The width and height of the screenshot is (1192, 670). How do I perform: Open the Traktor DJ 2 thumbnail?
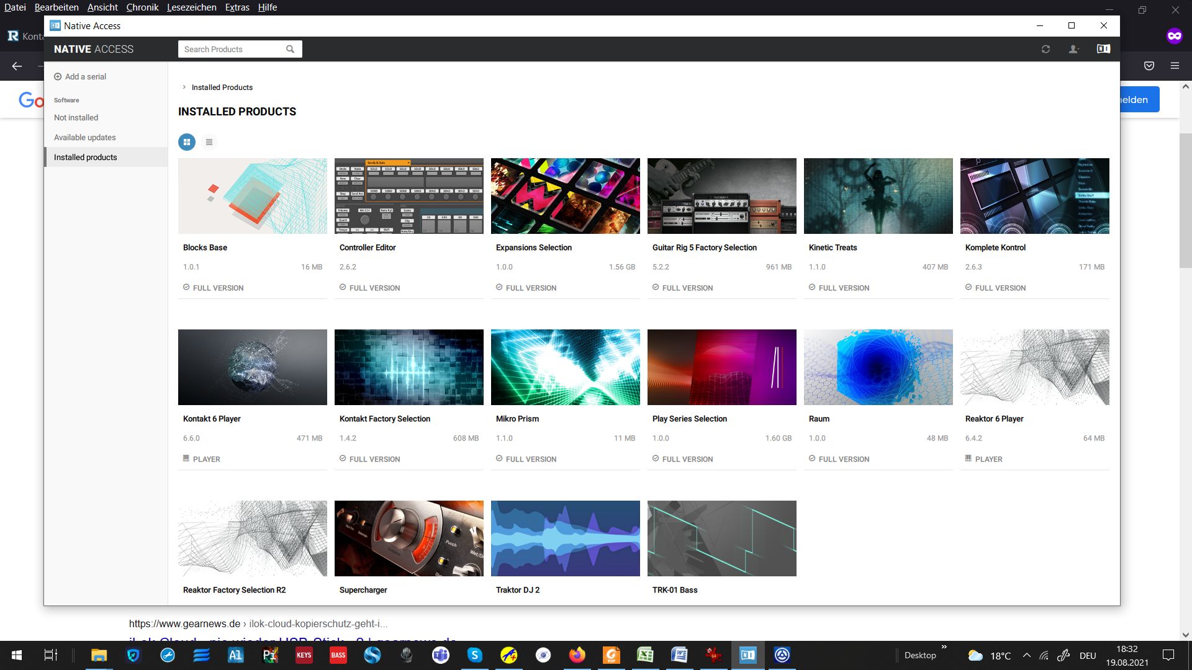coord(566,538)
